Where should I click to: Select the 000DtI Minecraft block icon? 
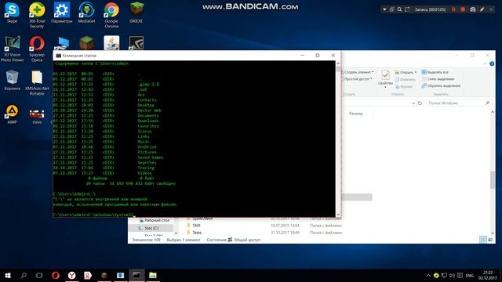136,13
